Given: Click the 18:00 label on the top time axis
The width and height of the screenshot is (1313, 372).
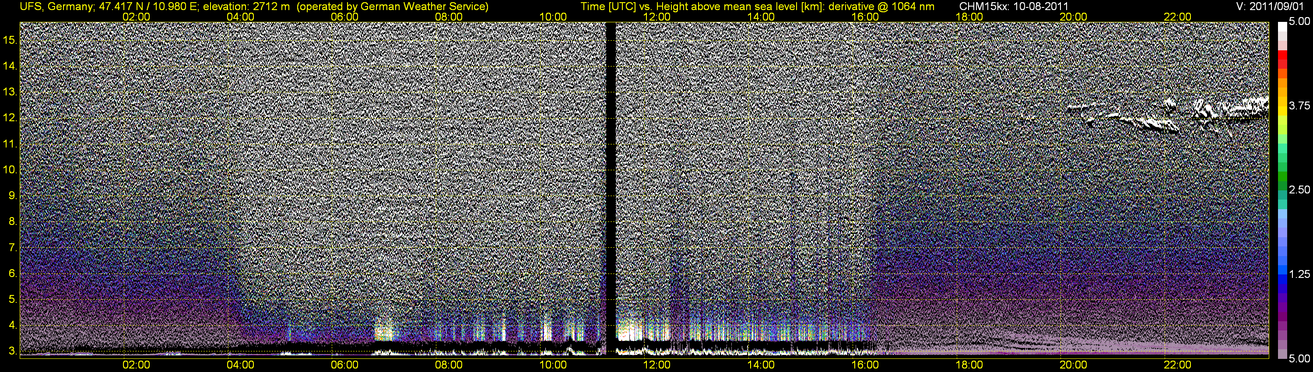Looking at the screenshot, I should click(969, 17).
